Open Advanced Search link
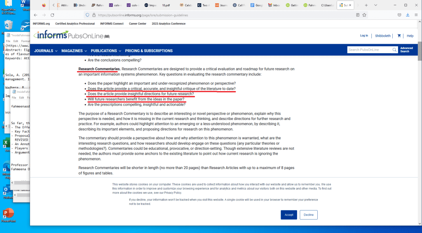 (x=406, y=50)
